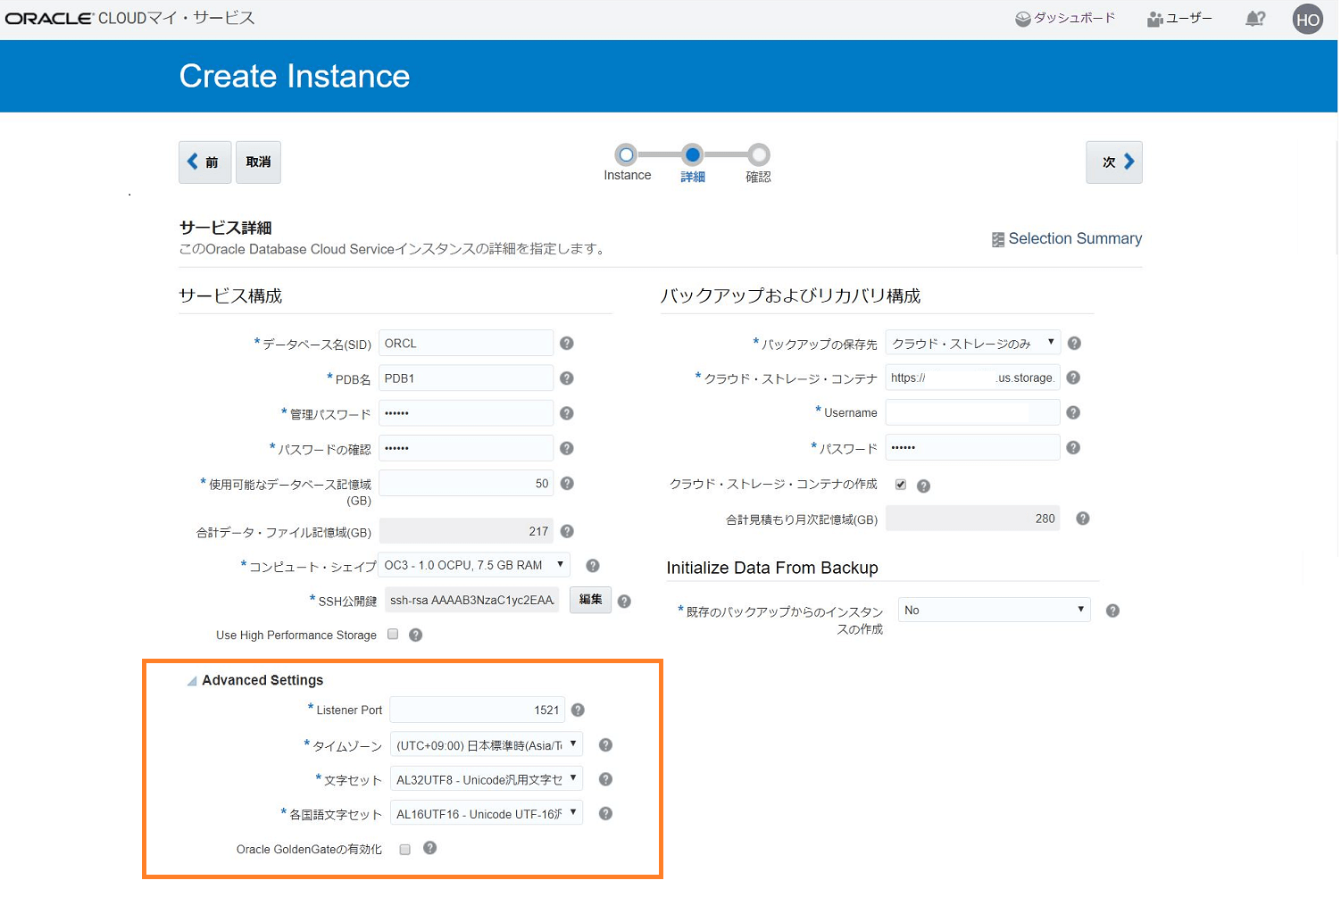Show help next to SSH公開鍵 編集 button
Screen dimensions: 1341x897
pyautogui.click(x=624, y=601)
